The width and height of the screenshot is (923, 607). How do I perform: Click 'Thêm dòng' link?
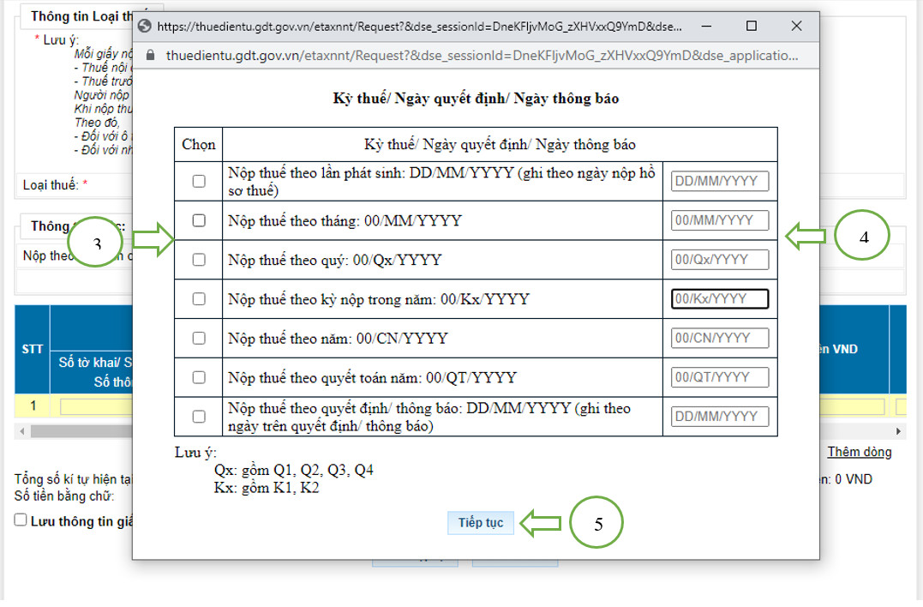pyautogui.click(x=859, y=452)
